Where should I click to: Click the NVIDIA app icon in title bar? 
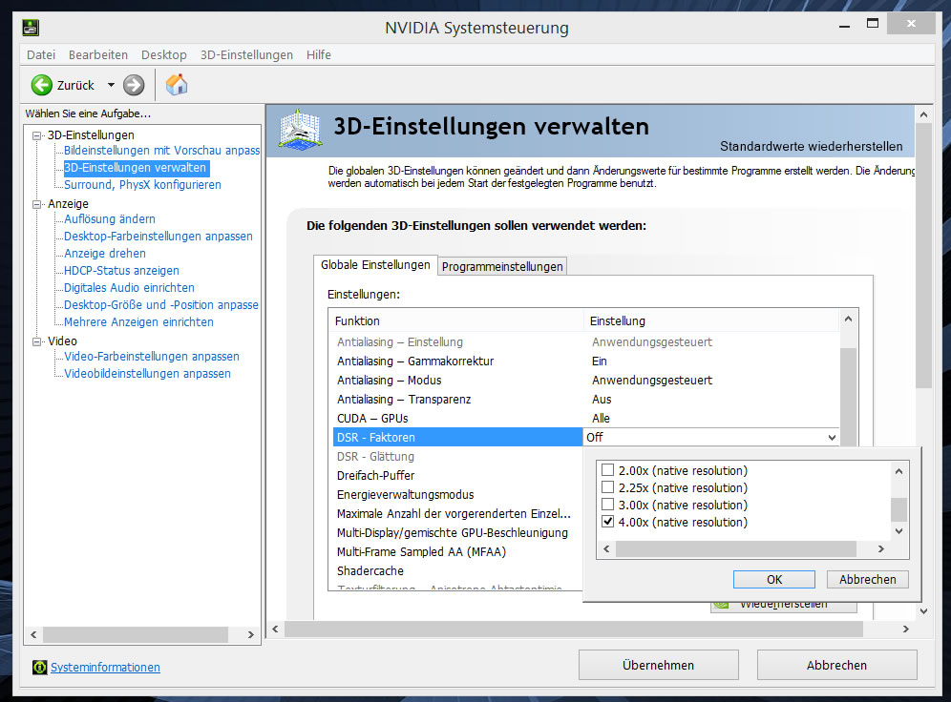[31, 28]
